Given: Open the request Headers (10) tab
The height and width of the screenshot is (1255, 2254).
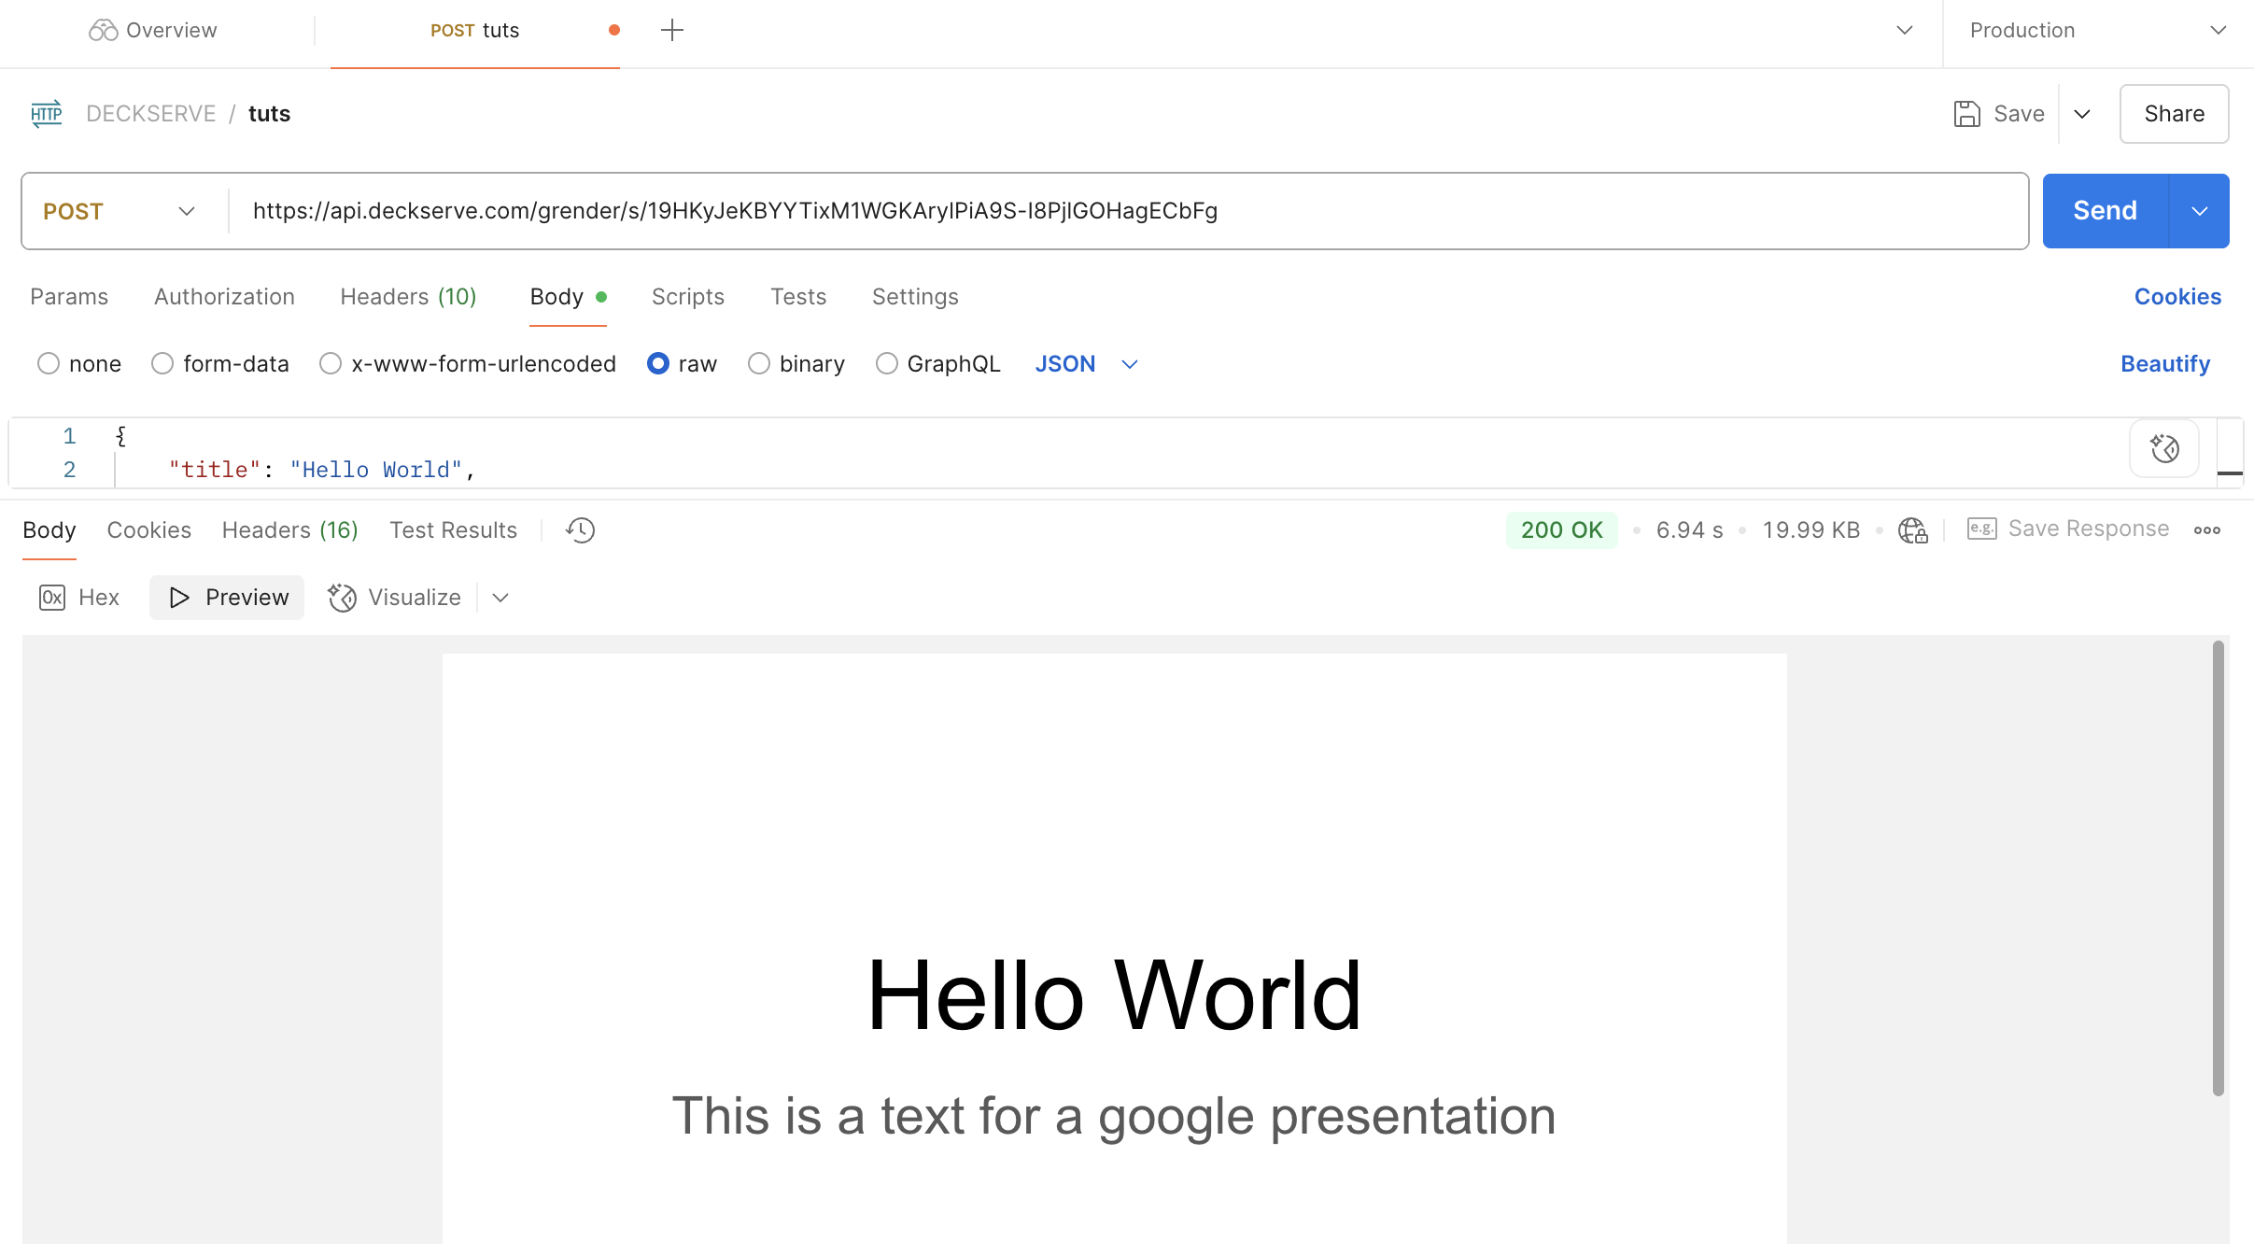Looking at the screenshot, I should 408,297.
